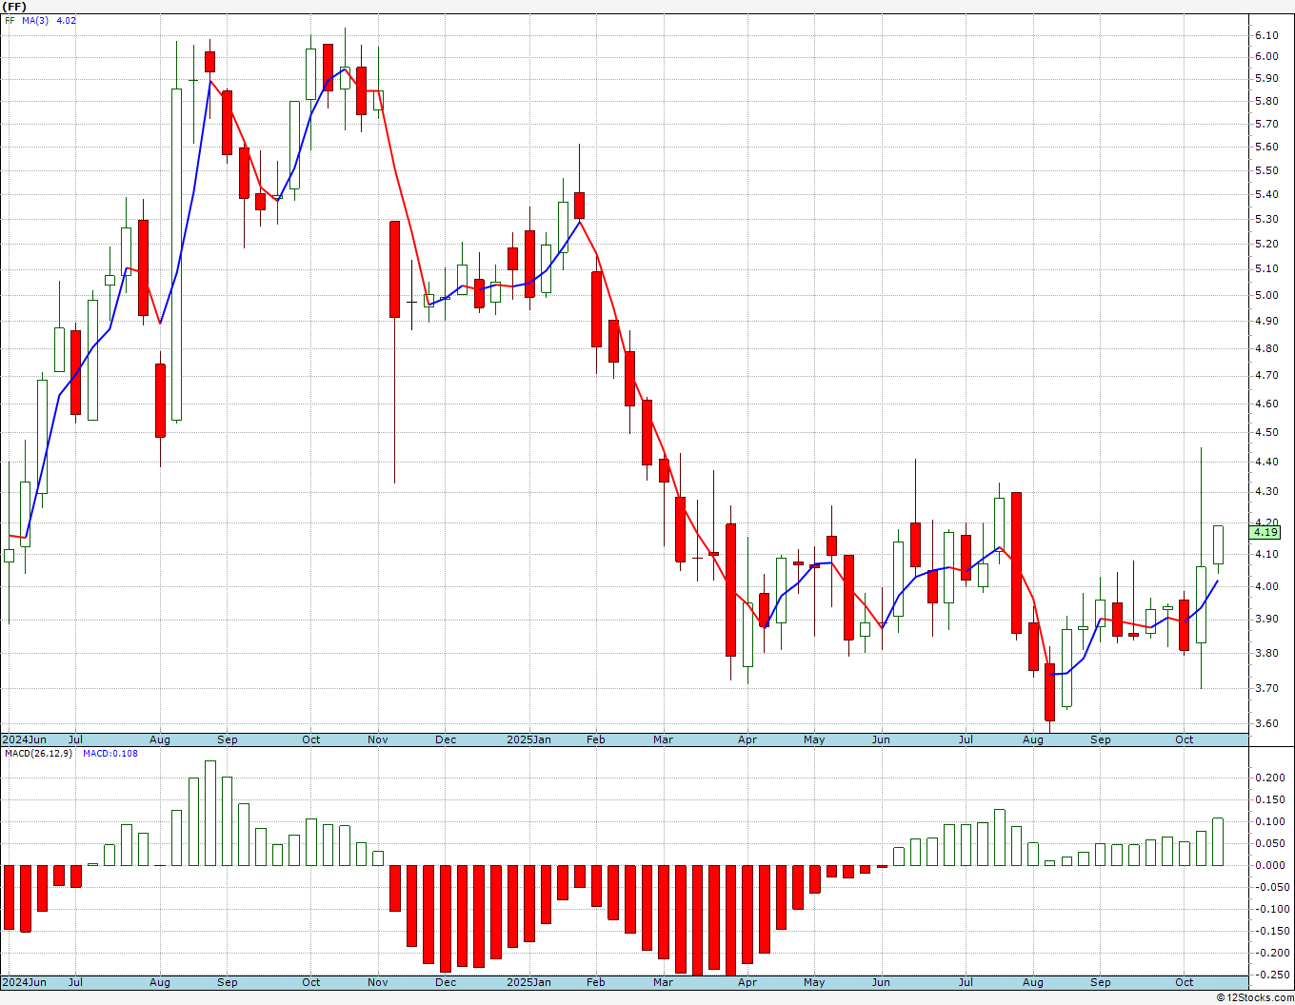Image resolution: width=1295 pixels, height=1005 pixels.
Task: Click the "5.00" price axis label
Action: tap(1265, 295)
